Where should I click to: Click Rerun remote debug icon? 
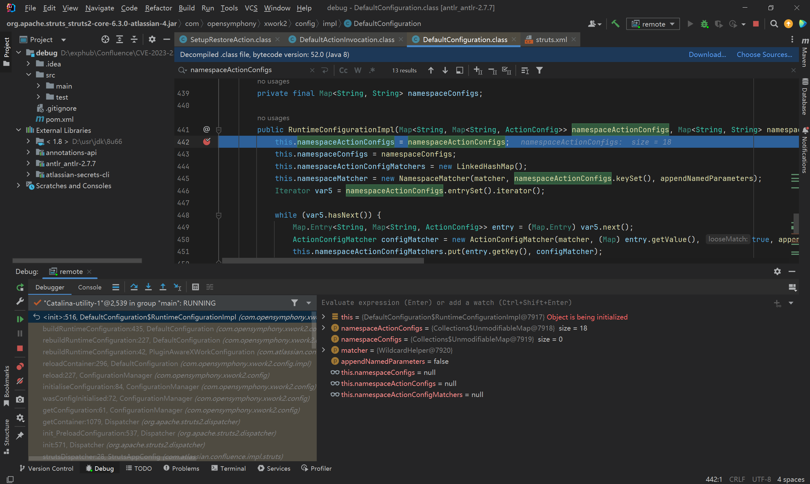point(20,287)
